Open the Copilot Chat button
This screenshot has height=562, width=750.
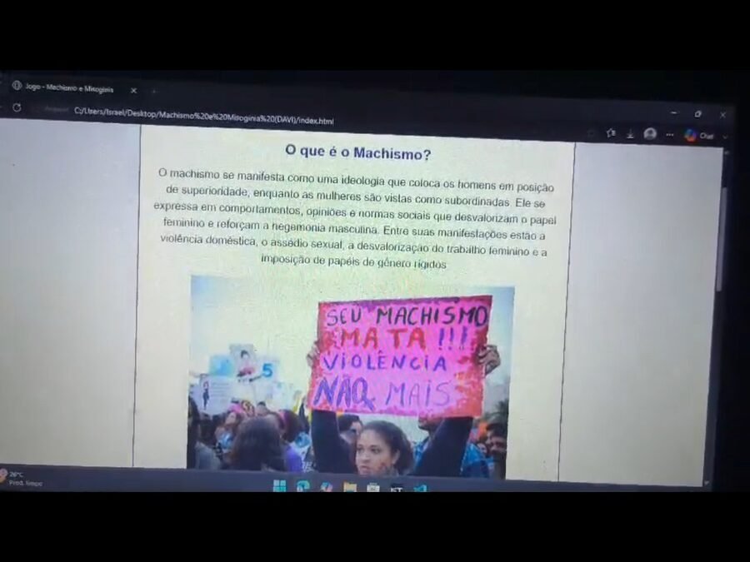point(699,136)
